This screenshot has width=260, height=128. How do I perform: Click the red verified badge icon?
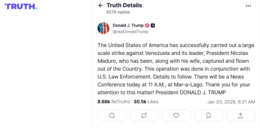pos(147,25)
